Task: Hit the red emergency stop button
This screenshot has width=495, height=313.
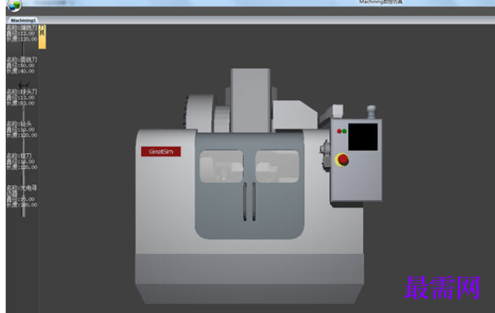Action: [x=342, y=159]
